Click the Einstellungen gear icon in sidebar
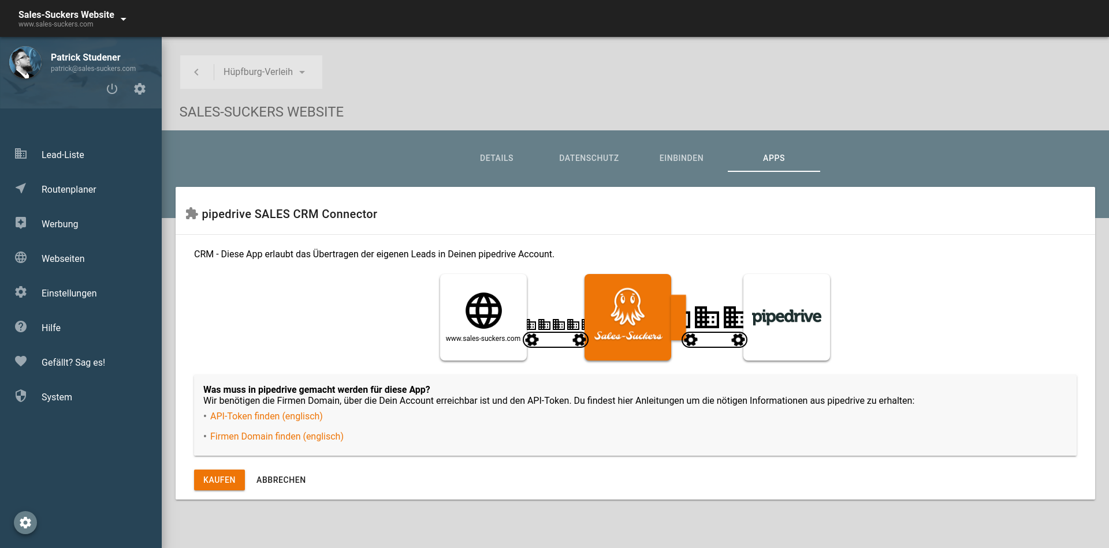 coord(21,292)
